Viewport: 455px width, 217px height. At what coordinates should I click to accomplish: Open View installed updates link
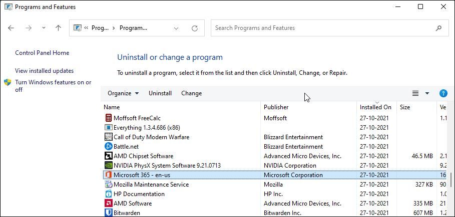click(x=45, y=71)
